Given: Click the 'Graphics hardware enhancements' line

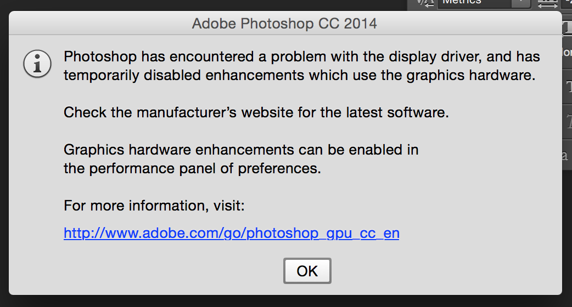Looking at the screenshot, I should [241, 150].
